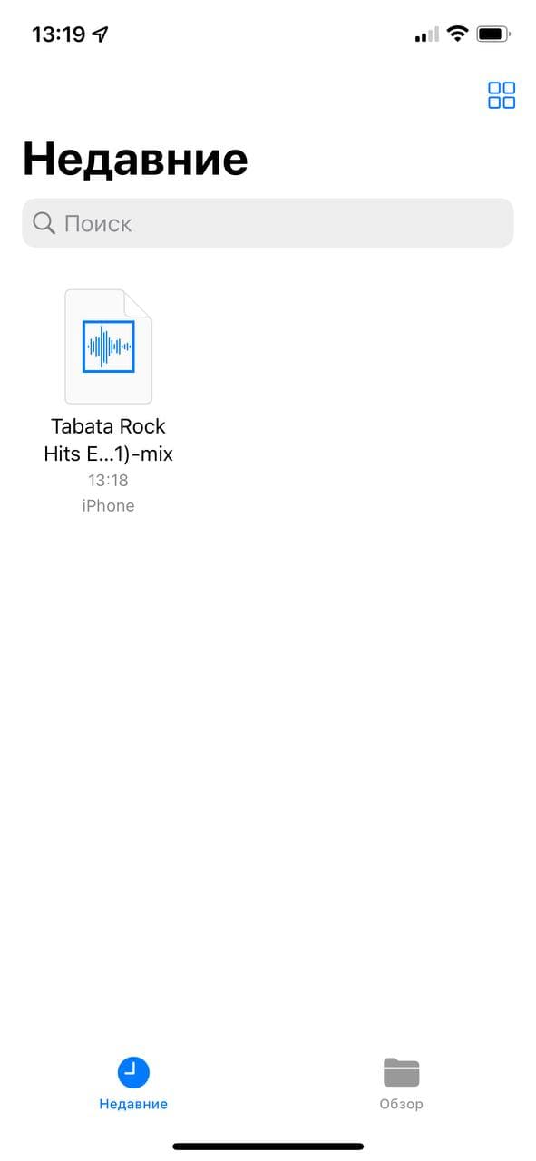The height and width of the screenshot is (1161, 536).
Task: Tap the large Недавние page title
Action: coord(135,159)
